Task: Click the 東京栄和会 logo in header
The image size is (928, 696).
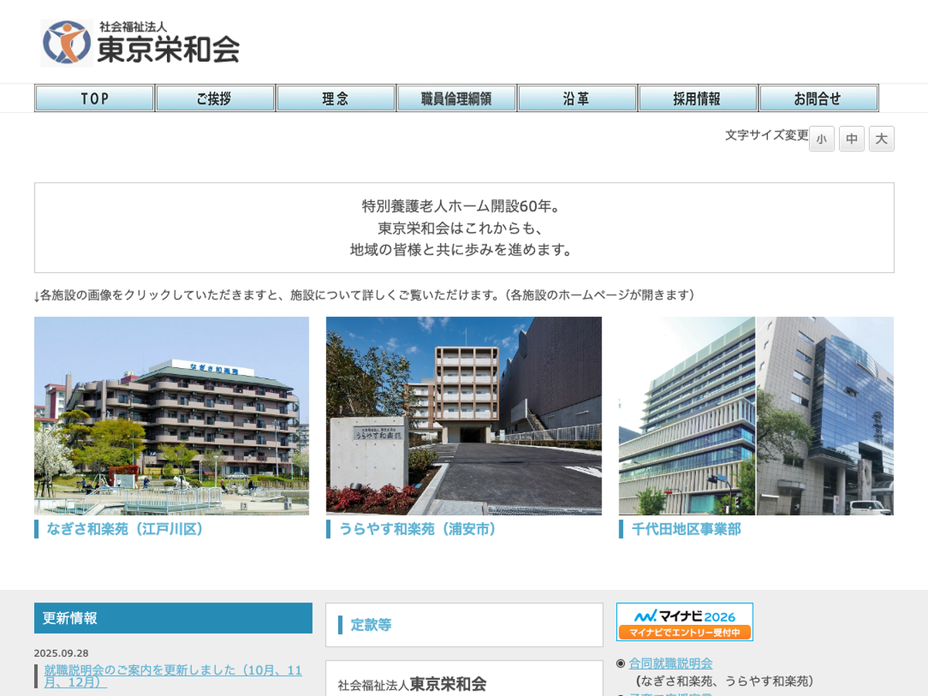Action: coord(141,43)
